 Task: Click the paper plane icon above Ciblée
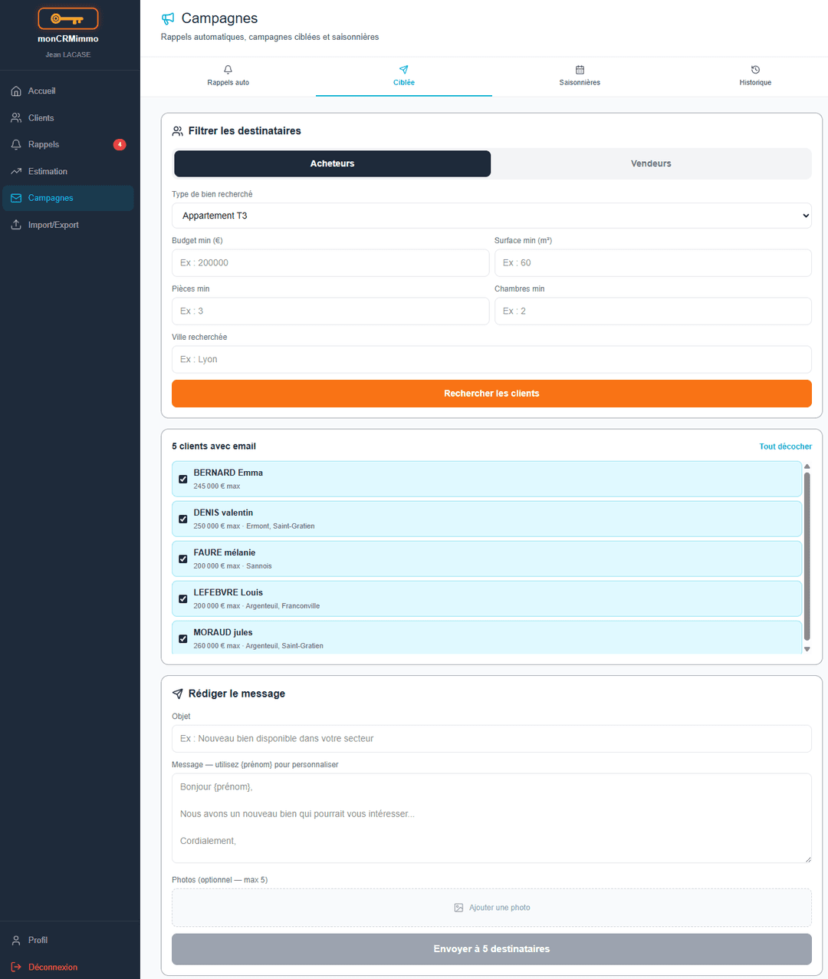point(404,70)
